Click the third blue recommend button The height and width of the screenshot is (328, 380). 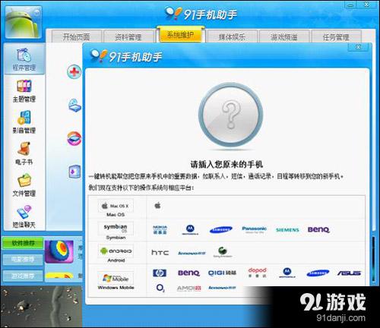point(23,276)
